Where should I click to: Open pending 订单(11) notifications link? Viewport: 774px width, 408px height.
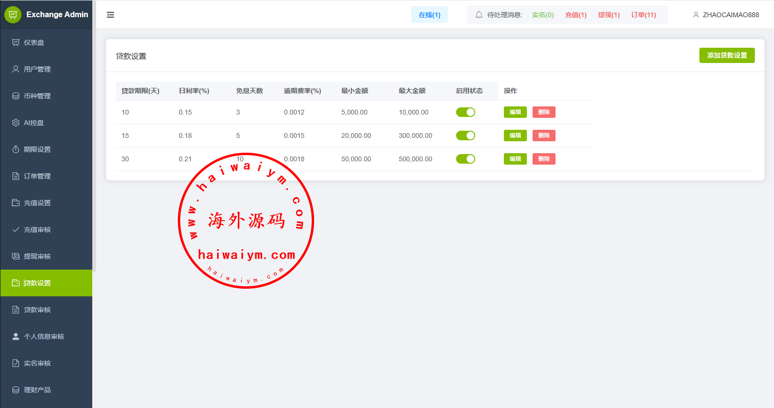click(x=643, y=15)
